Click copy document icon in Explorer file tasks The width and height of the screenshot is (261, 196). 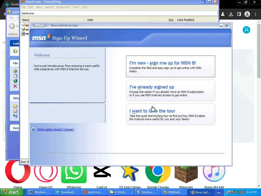pyautogui.click(x=15, y=76)
